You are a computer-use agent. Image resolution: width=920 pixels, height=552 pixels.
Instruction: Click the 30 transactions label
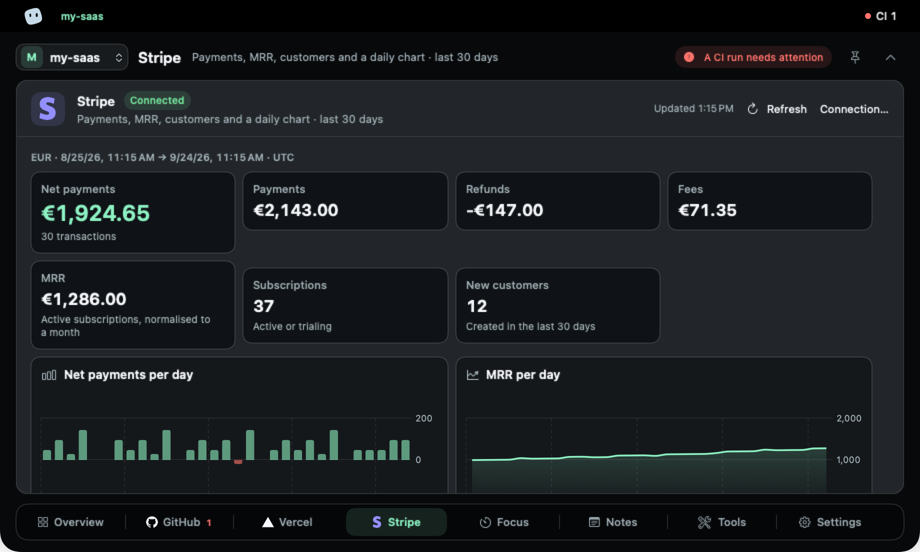pyautogui.click(x=78, y=236)
